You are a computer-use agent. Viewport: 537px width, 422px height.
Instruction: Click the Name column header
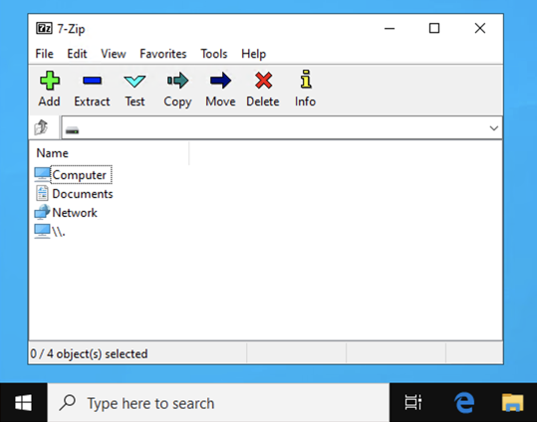coord(109,153)
